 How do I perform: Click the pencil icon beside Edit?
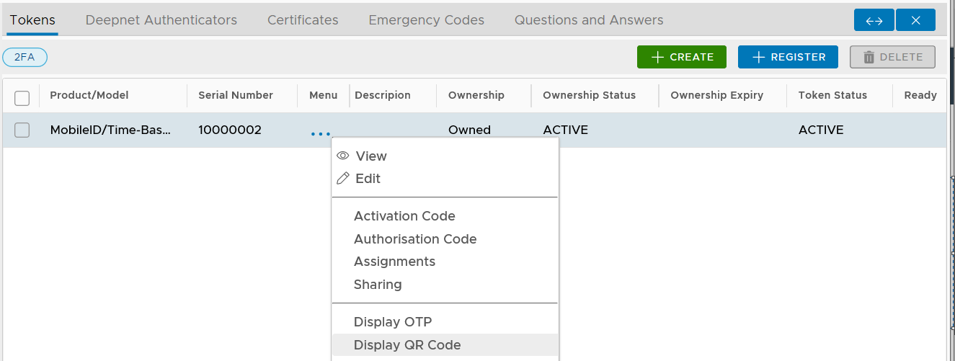[x=343, y=178]
